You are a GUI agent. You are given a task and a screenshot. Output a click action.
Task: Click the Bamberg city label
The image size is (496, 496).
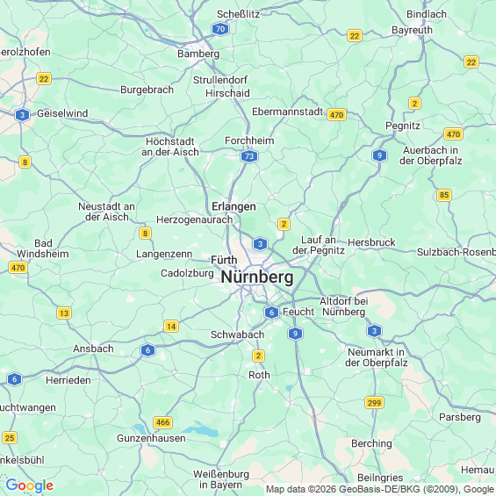point(198,54)
